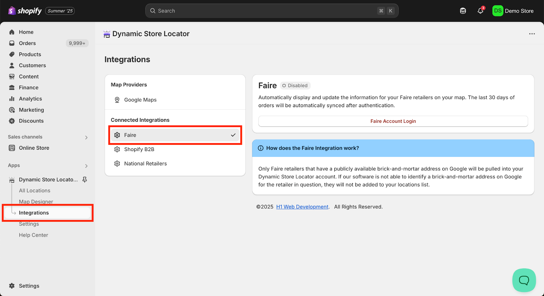Open Dynamic Store Locator app in sidebar
This screenshot has width=544, height=296.
48,180
